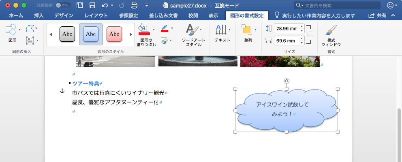
Task: Click the cloud text アイスワイン試飲して
Action: pos(282,104)
